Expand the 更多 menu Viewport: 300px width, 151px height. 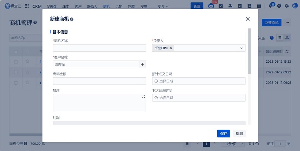coord(163,7)
